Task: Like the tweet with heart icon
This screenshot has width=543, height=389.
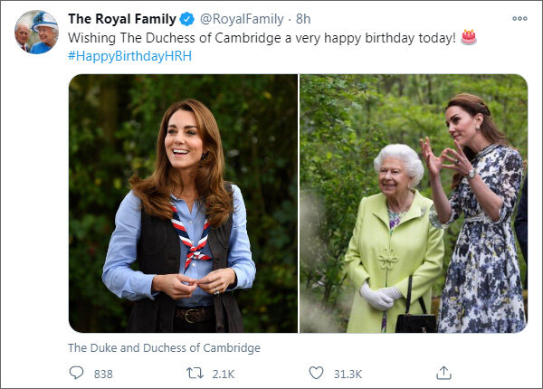Action: click(x=316, y=373)
